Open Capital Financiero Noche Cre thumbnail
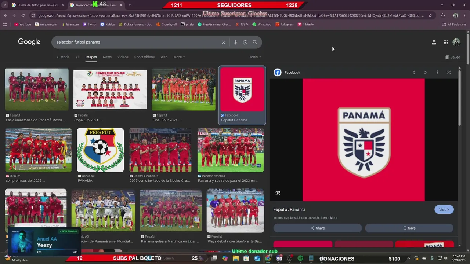 160,150
